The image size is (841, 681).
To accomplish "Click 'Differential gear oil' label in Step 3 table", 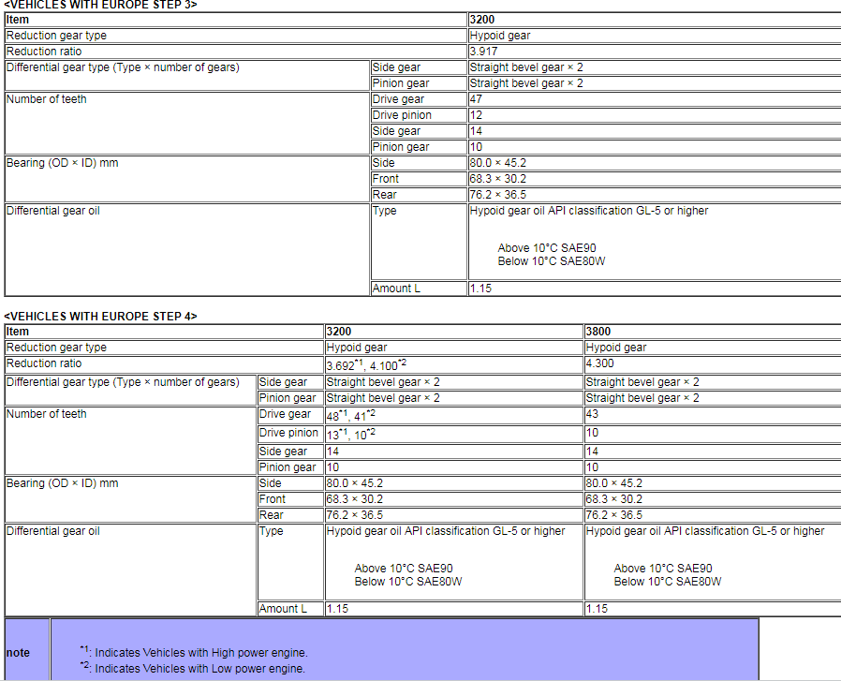I will coord(52,211).
